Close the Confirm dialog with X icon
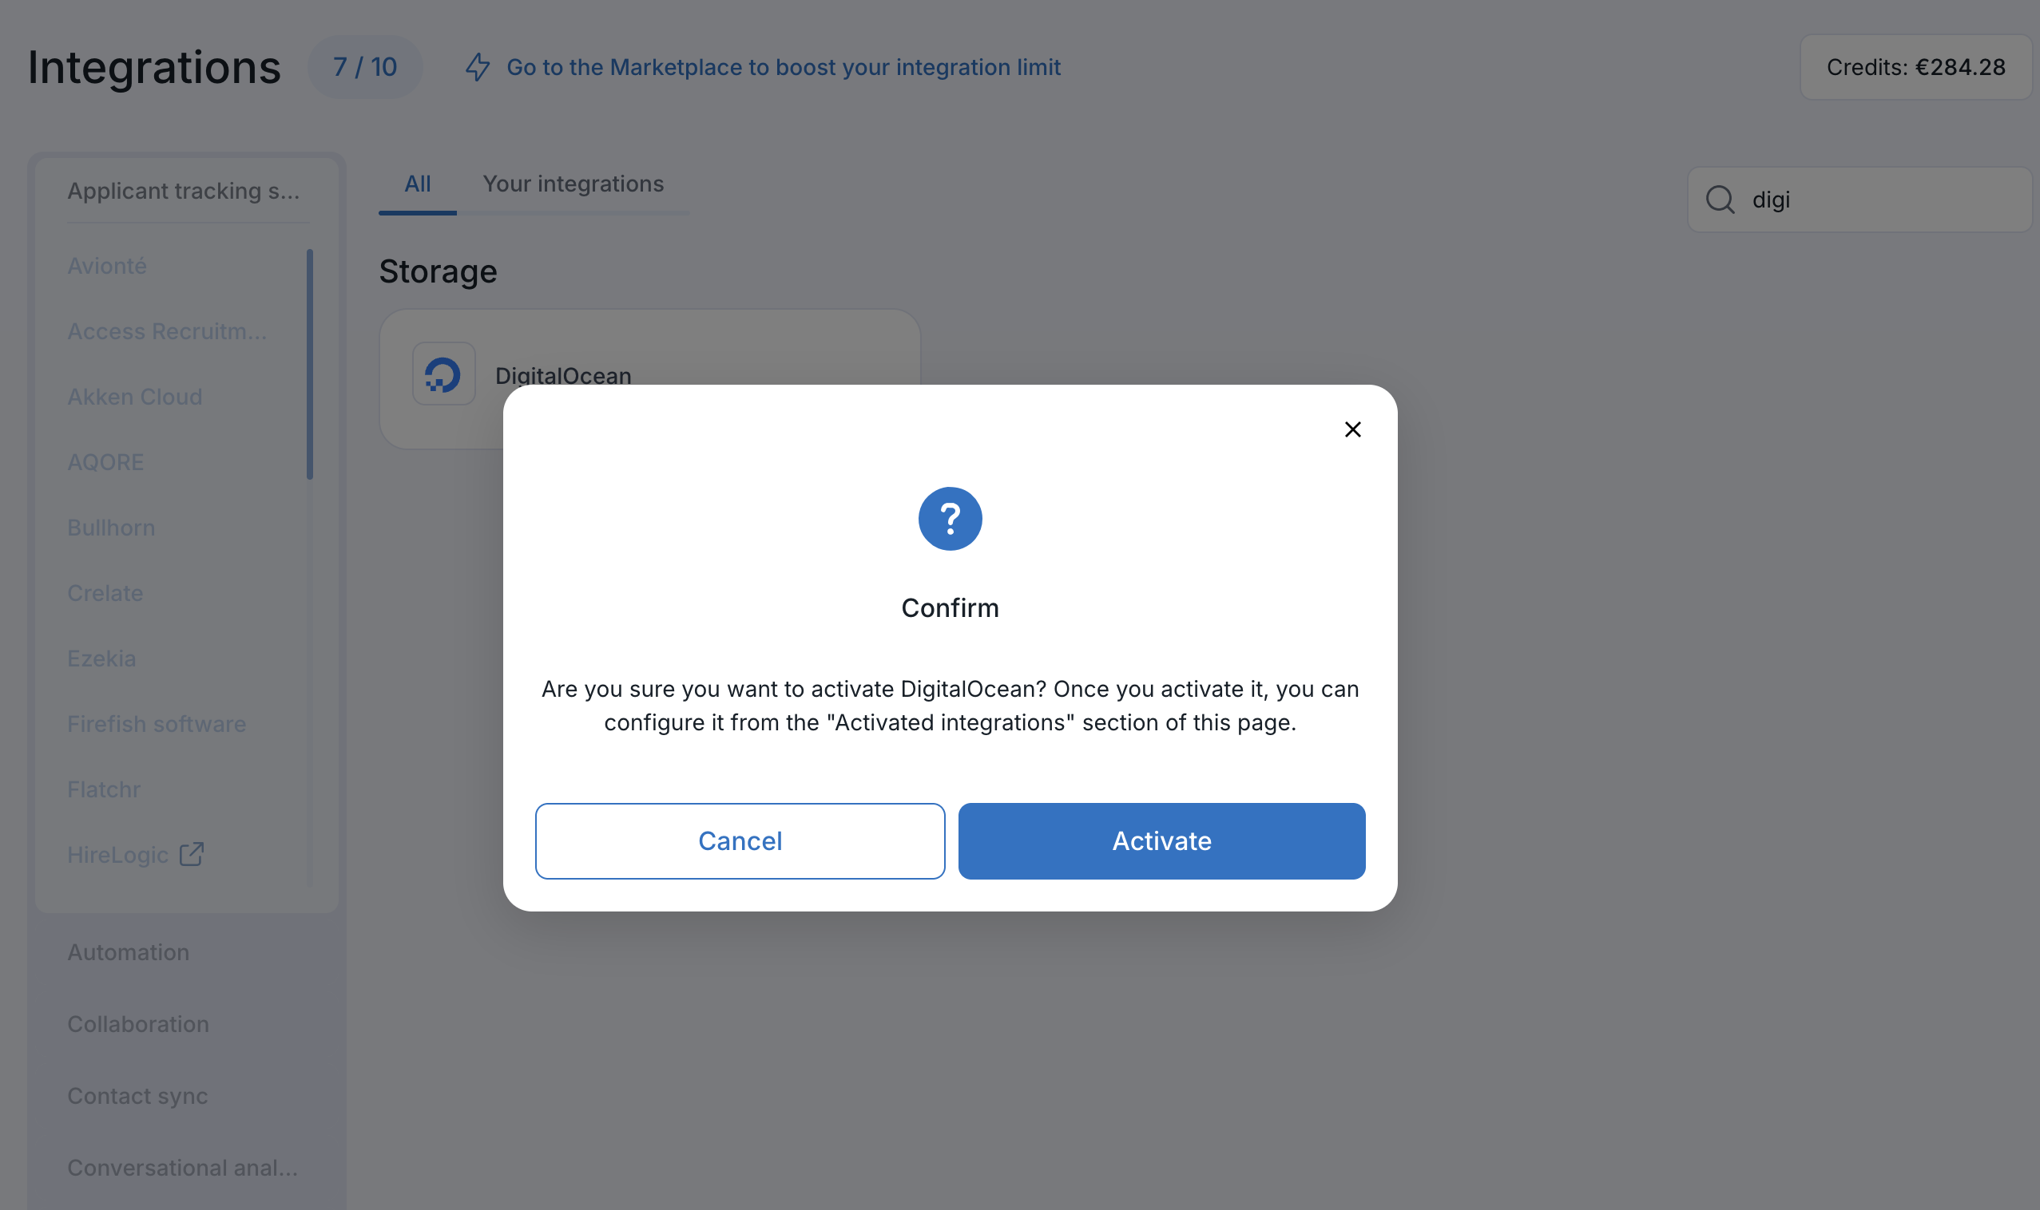2040x1210 pixels. tap(1352, 429)
